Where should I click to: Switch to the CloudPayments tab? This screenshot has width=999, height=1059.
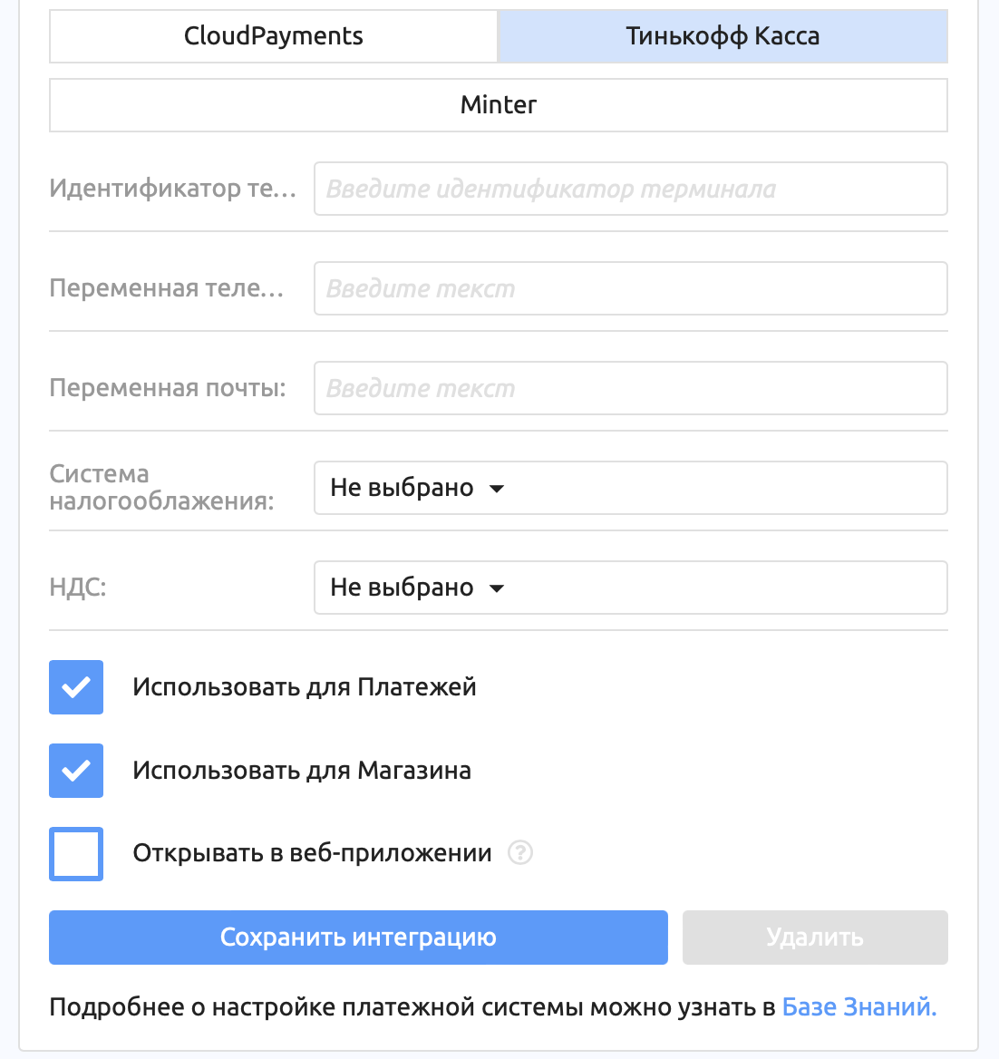click(x=274, y=36)
